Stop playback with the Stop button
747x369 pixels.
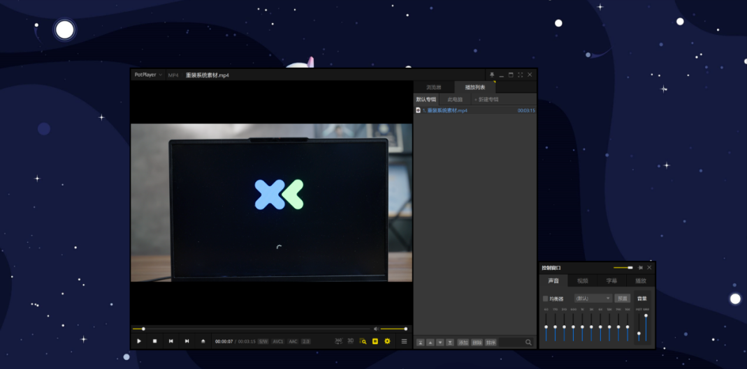pos(155,341)
